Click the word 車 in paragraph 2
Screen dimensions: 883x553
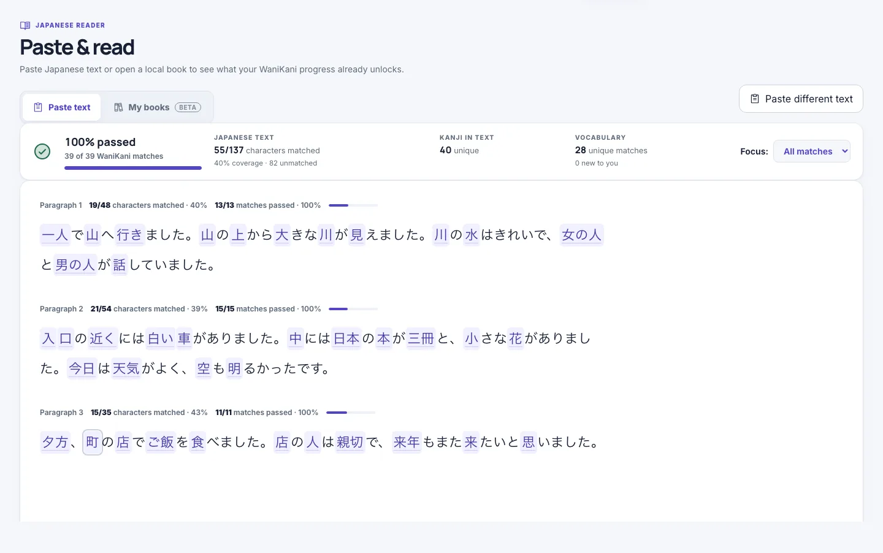(185, 338)
